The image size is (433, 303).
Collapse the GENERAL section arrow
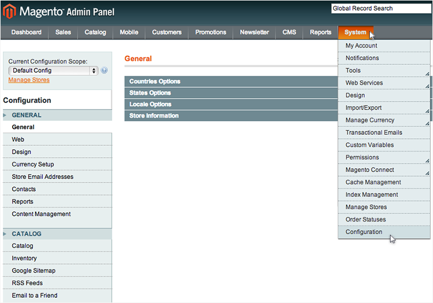point(5,115)
